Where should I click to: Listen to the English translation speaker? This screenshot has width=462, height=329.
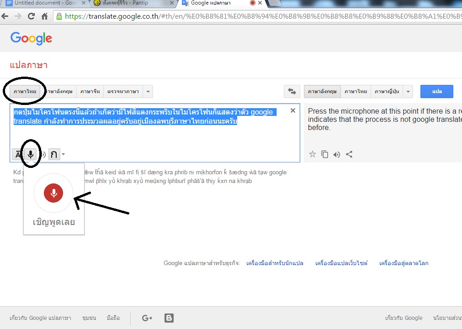(x=336, y=155)
